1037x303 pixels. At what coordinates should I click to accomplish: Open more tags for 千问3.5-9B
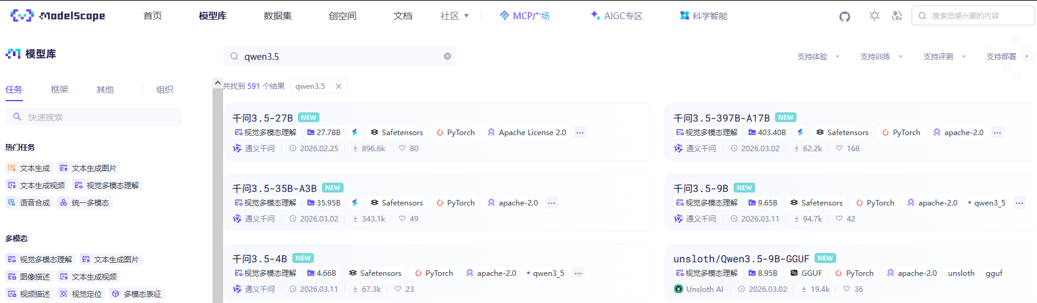(1019, 203)
